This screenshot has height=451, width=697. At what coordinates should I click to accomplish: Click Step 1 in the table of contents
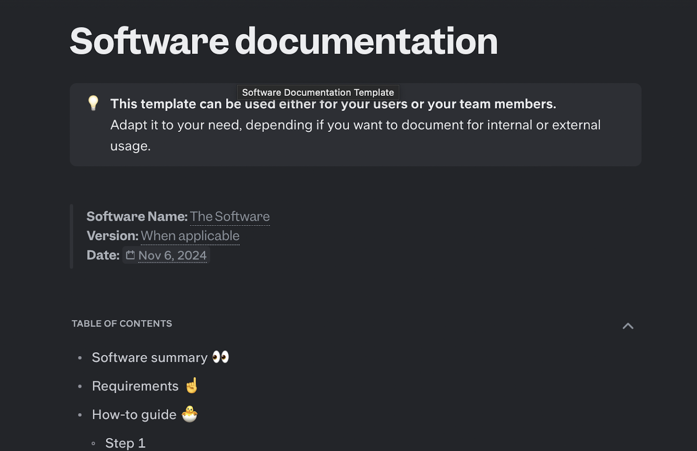[125, 442]
